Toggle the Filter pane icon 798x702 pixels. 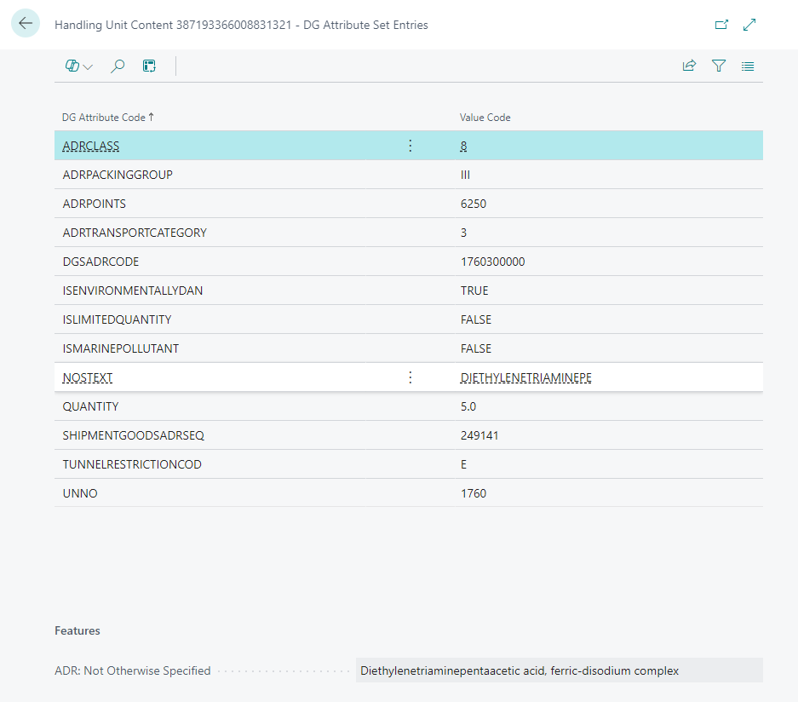point(719,66)
